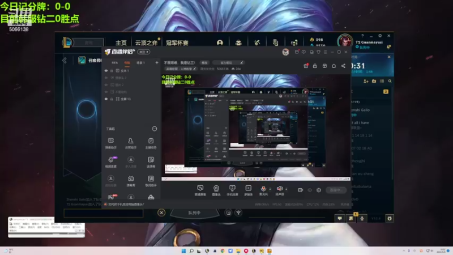This screenshot has width=453, height=255.
Task: Search friends icon in League social panel
Action: pos(390,81)
